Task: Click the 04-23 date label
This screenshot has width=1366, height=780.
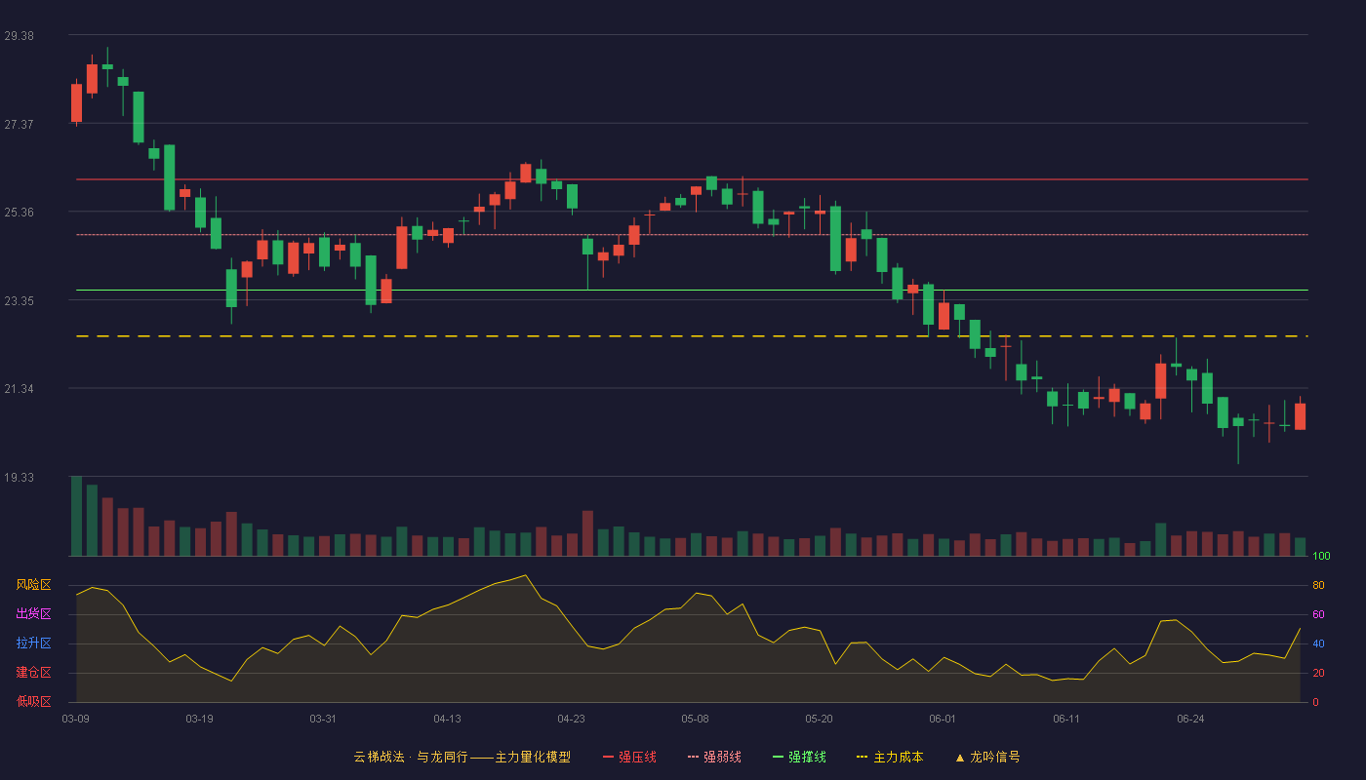Action: [571, 719]
